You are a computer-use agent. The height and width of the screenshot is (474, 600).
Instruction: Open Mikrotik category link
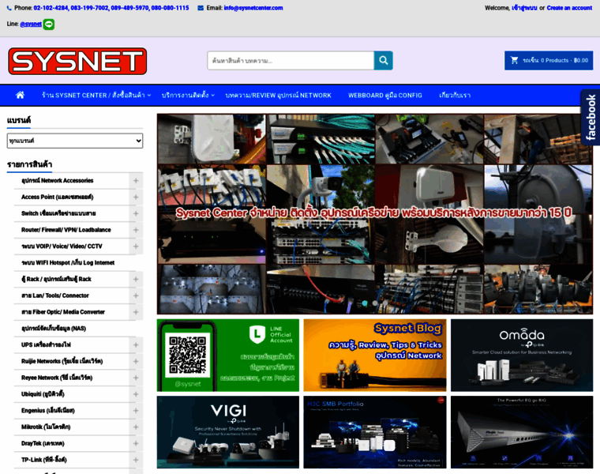tap(46, 427)
